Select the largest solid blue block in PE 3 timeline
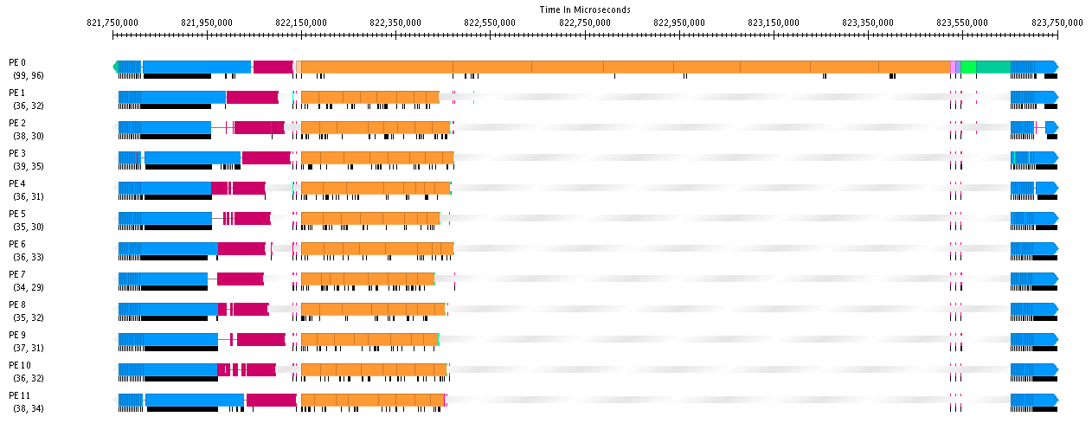 point(193,157)
